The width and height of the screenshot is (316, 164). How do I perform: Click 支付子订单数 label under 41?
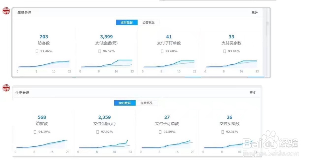pyautogui.click(x=169, y=43)
